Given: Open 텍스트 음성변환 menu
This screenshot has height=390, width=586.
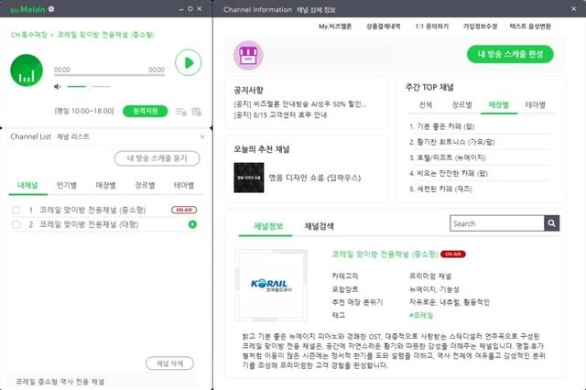Looking at the screenshot, I should point(530,27).
